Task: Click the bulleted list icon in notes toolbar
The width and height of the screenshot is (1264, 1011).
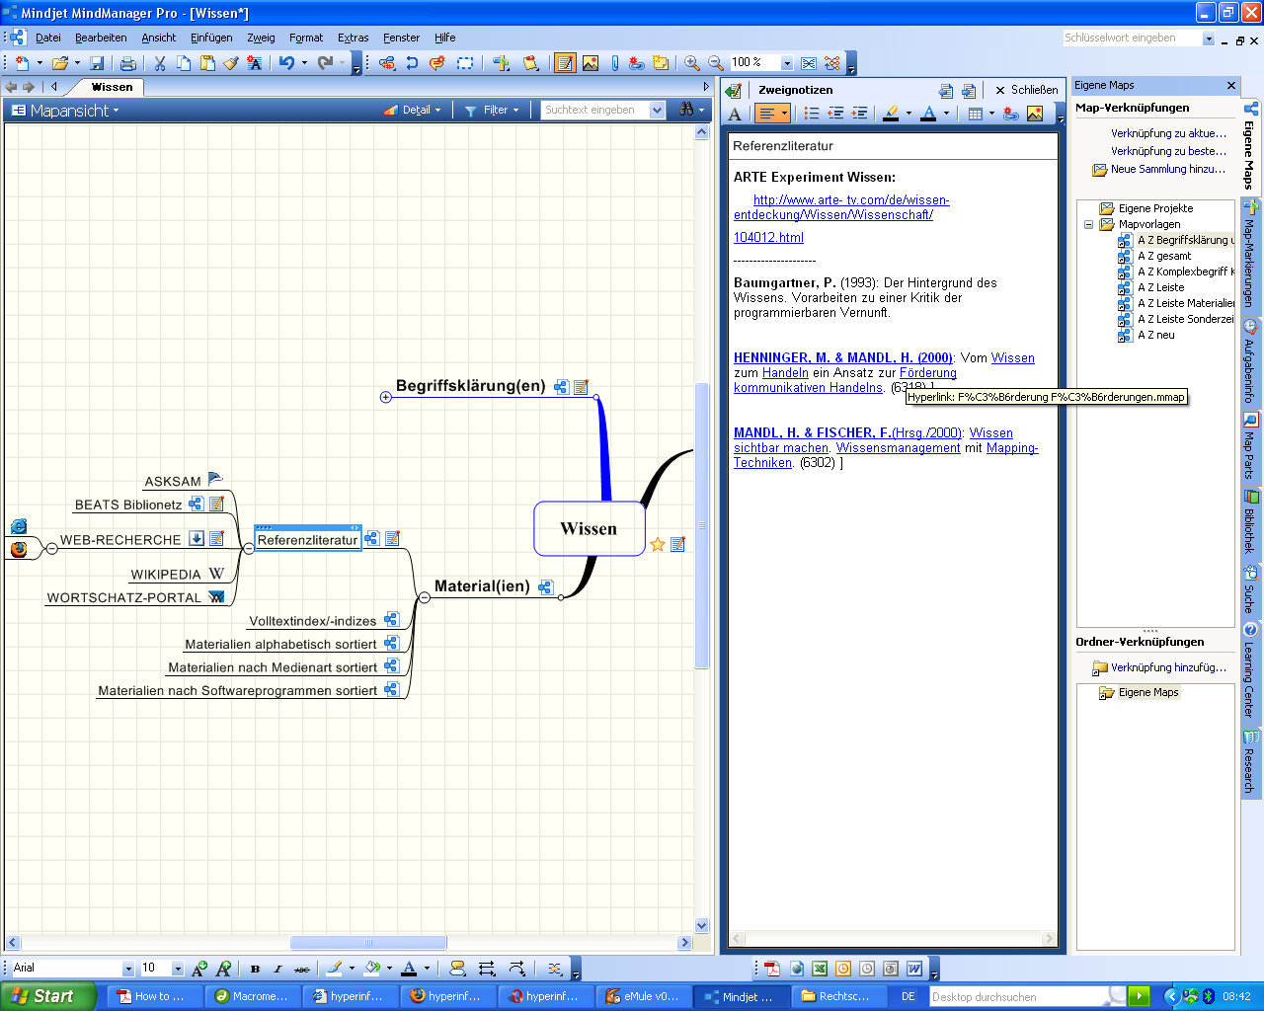Action: (812, 114)
